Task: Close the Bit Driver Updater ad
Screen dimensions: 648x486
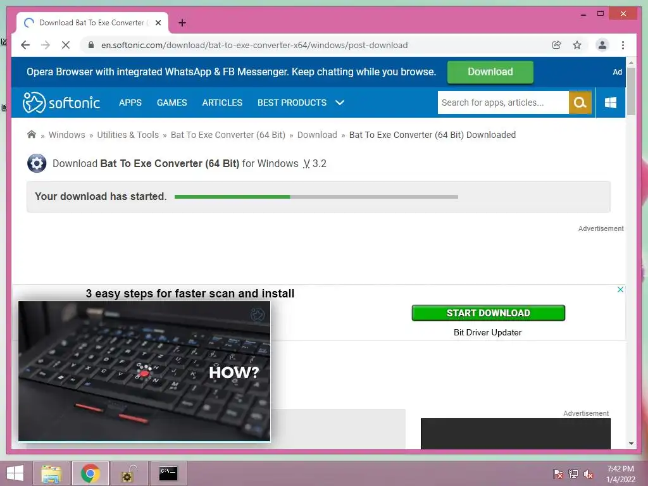Action: 620,289
